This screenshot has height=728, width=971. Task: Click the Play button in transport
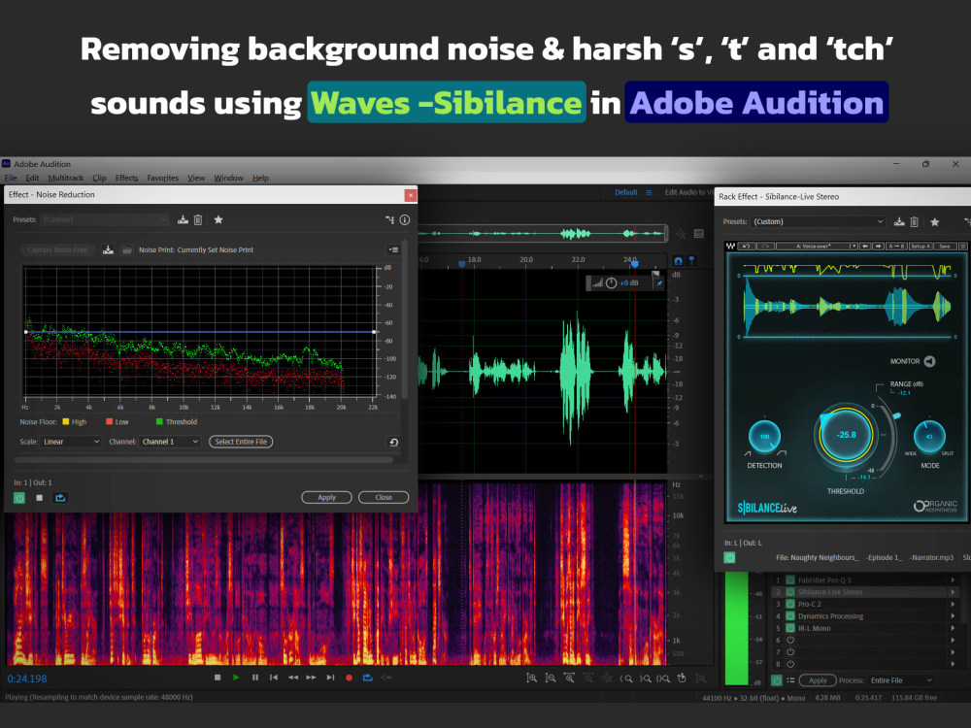(x=236, y=678)
